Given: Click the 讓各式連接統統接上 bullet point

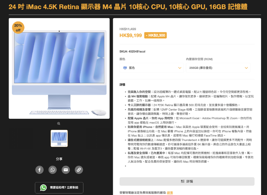Looking at the screenshot, I should pos(190,144).
